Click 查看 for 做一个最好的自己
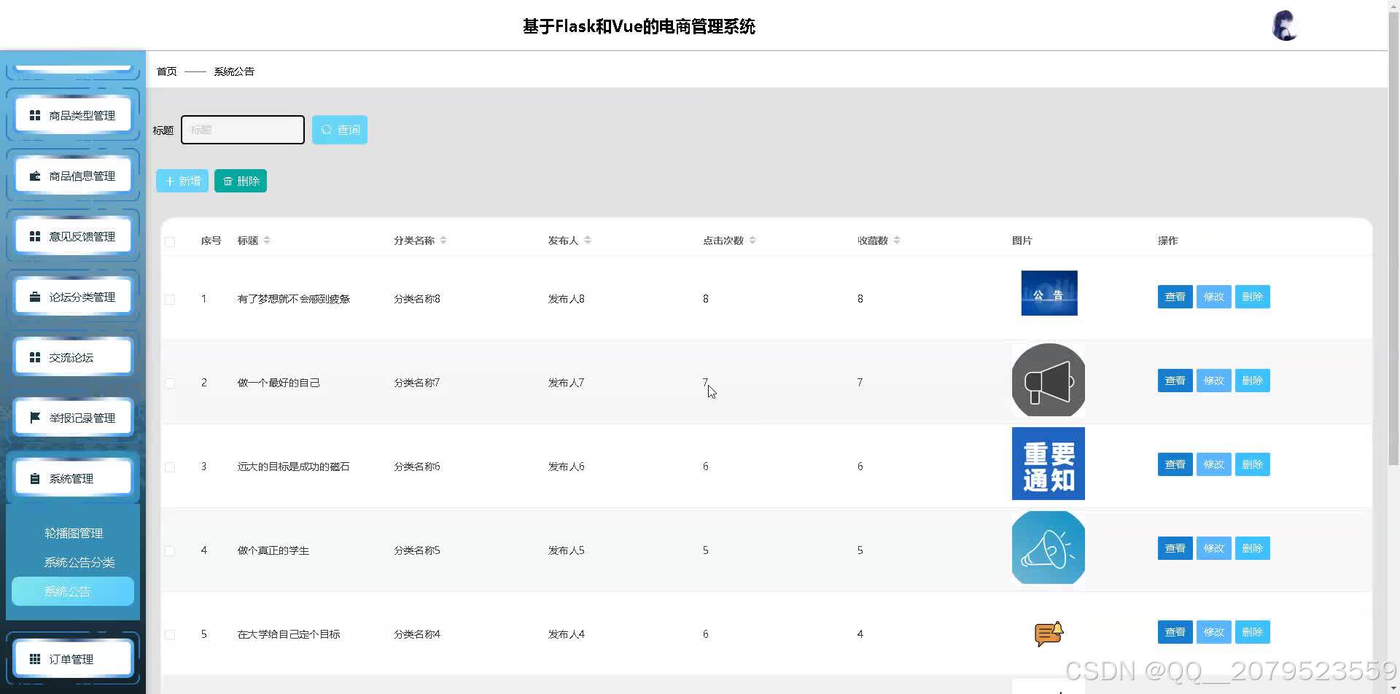This screenshot has height=694, width=1400. click(1175, 381)
